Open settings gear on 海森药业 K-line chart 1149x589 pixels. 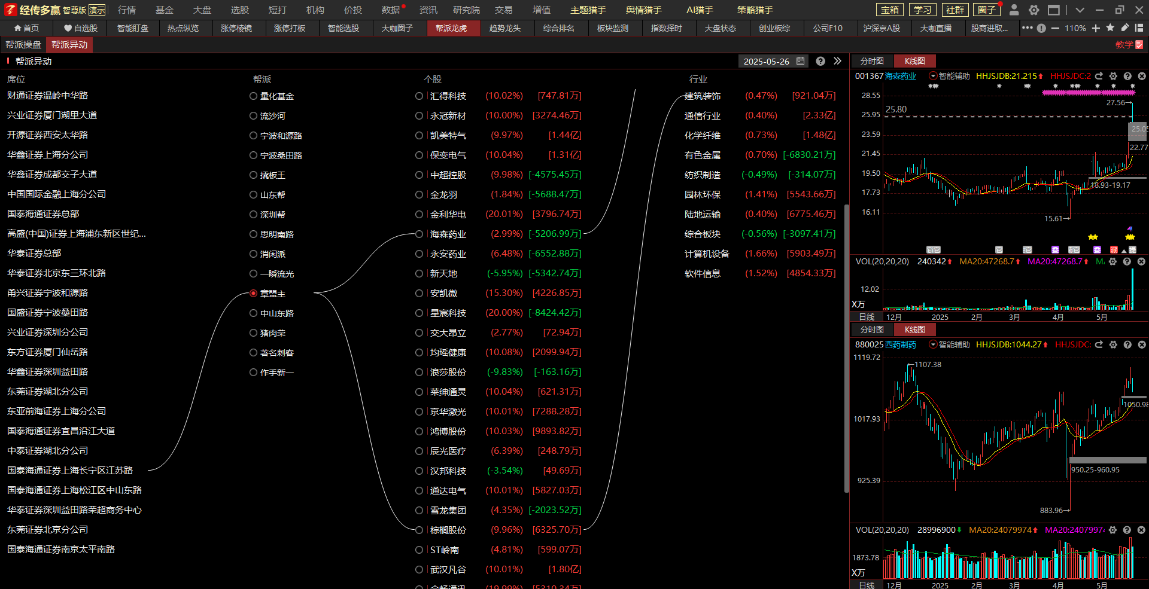pyautogui.click(x=1113, y=76)
